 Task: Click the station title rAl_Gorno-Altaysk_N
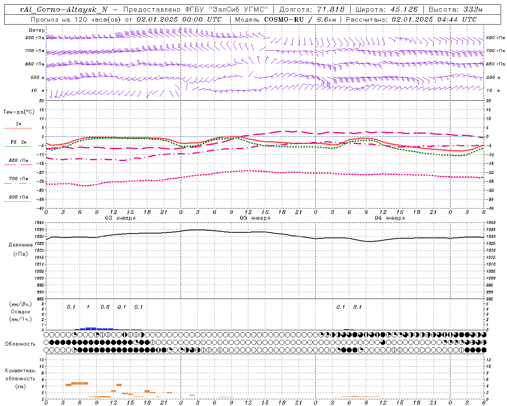tap(63, 10)
